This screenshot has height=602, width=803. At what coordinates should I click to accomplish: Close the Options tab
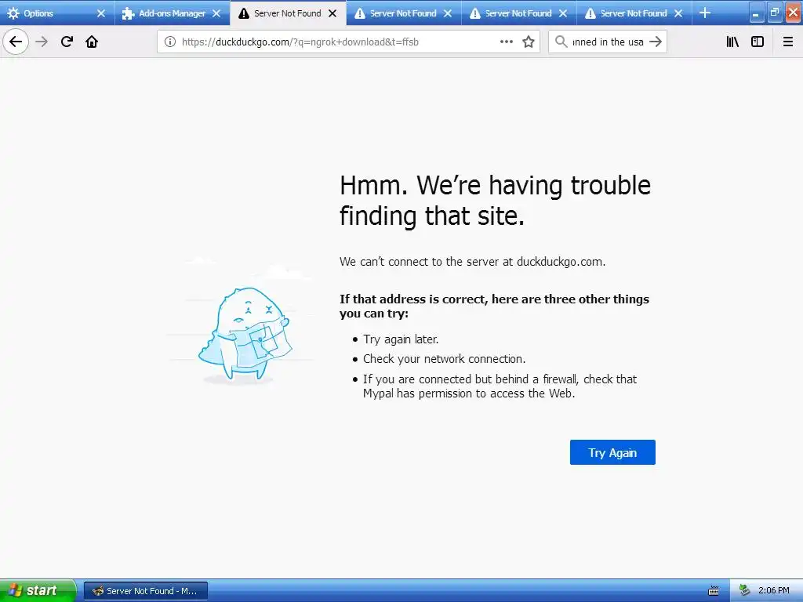tap(101, 13)
